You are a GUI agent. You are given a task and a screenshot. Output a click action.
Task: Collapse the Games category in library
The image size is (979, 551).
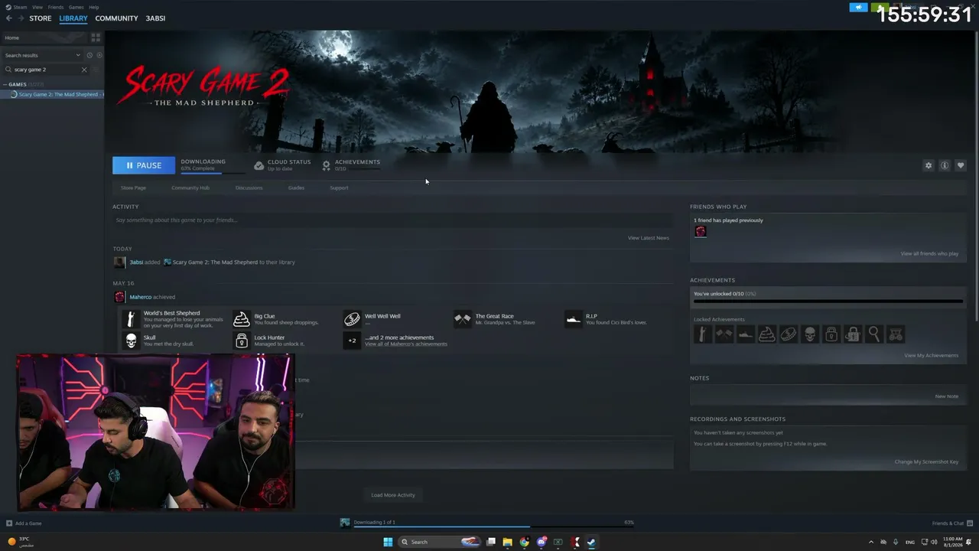[x=5, y=84]
